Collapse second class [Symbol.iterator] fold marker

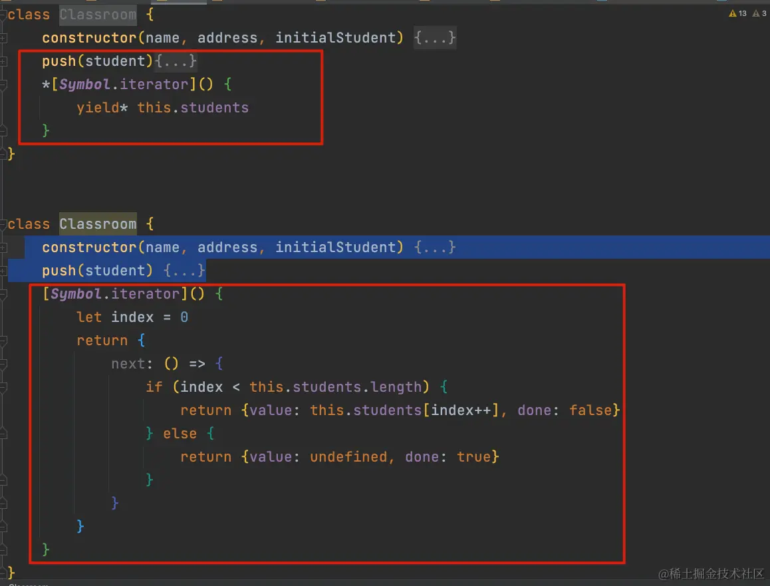pyautogui.click(x=3, y=294)
